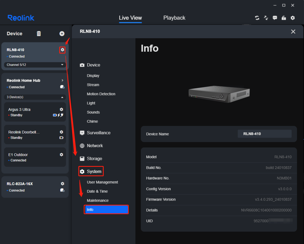Select Chime settings
This screenshot has height=244, width=304.
92,121
